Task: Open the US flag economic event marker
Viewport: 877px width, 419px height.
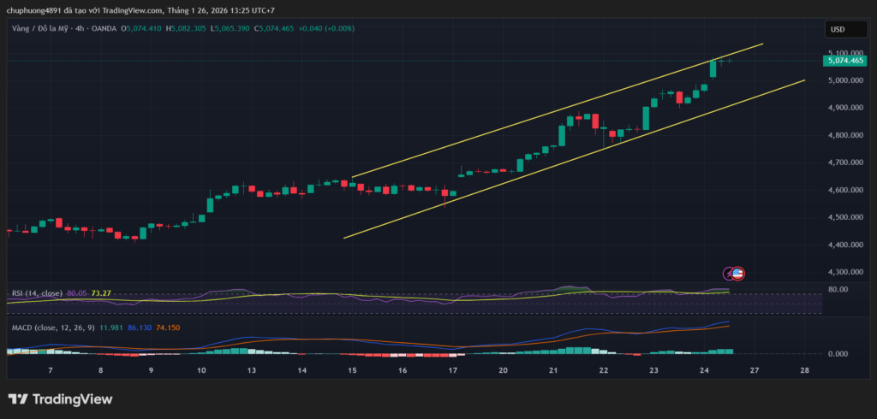Action: click(x=738, y=274)
